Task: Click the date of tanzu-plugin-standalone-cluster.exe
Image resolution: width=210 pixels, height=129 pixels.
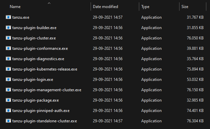Action: tap(108, 121)
